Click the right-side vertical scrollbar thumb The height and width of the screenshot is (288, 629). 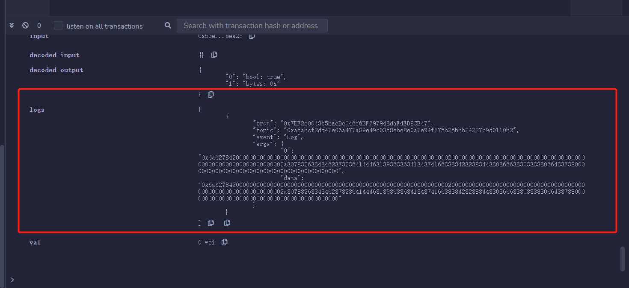[623, 259]
